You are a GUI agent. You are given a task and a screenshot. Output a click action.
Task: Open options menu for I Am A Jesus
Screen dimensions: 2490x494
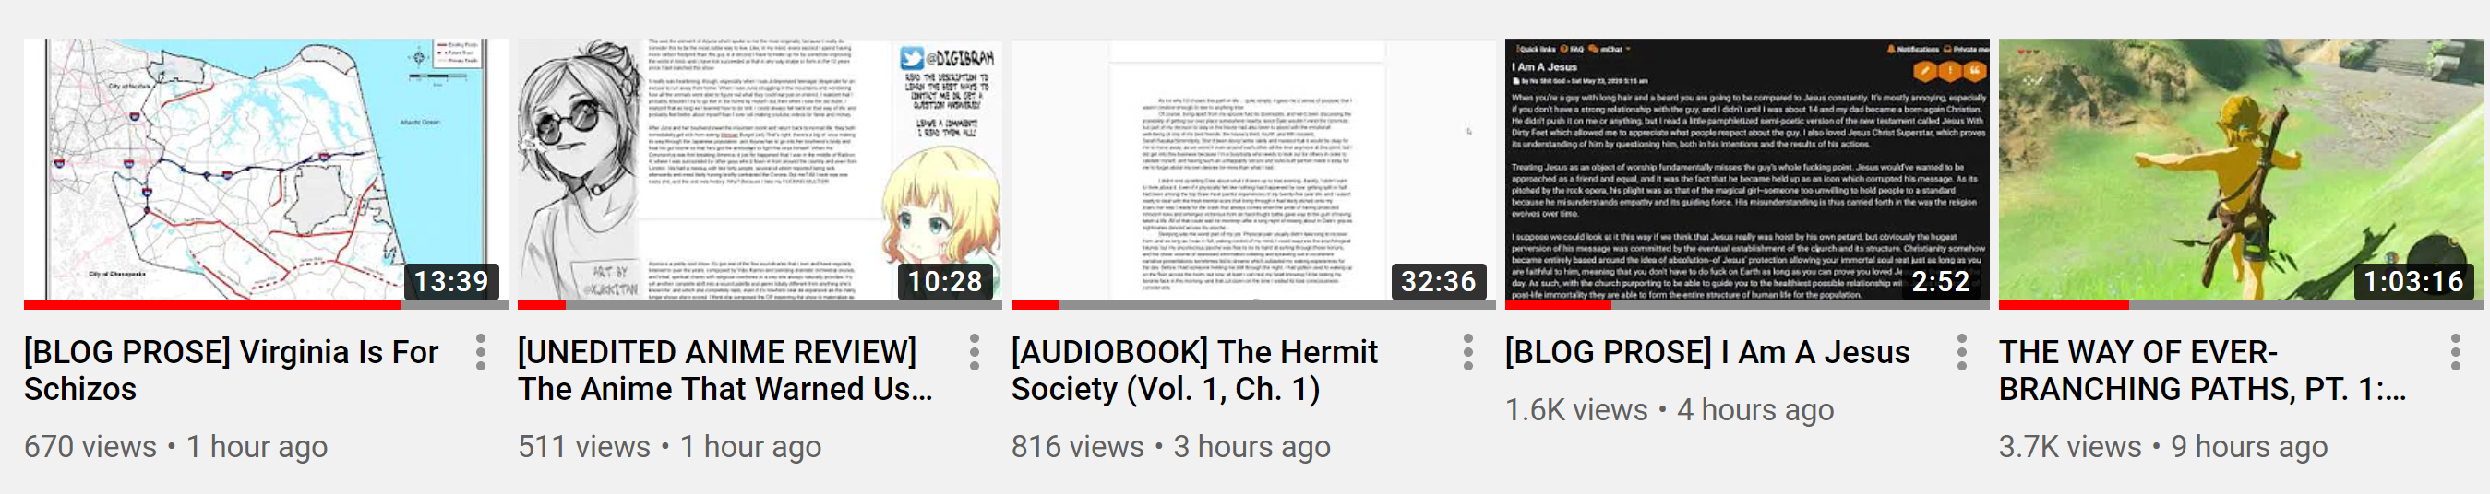(1962, 352)
